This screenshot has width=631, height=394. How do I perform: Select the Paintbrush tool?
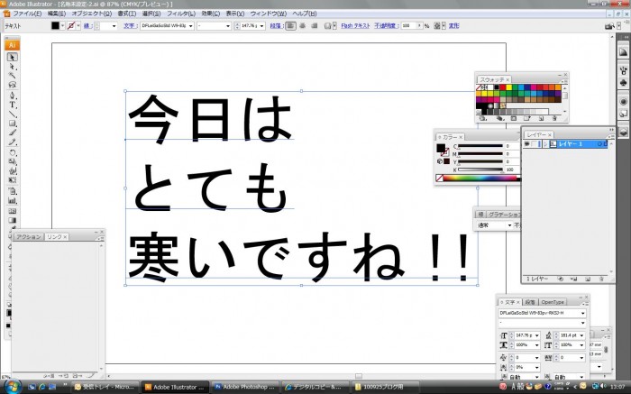[13, 133]
